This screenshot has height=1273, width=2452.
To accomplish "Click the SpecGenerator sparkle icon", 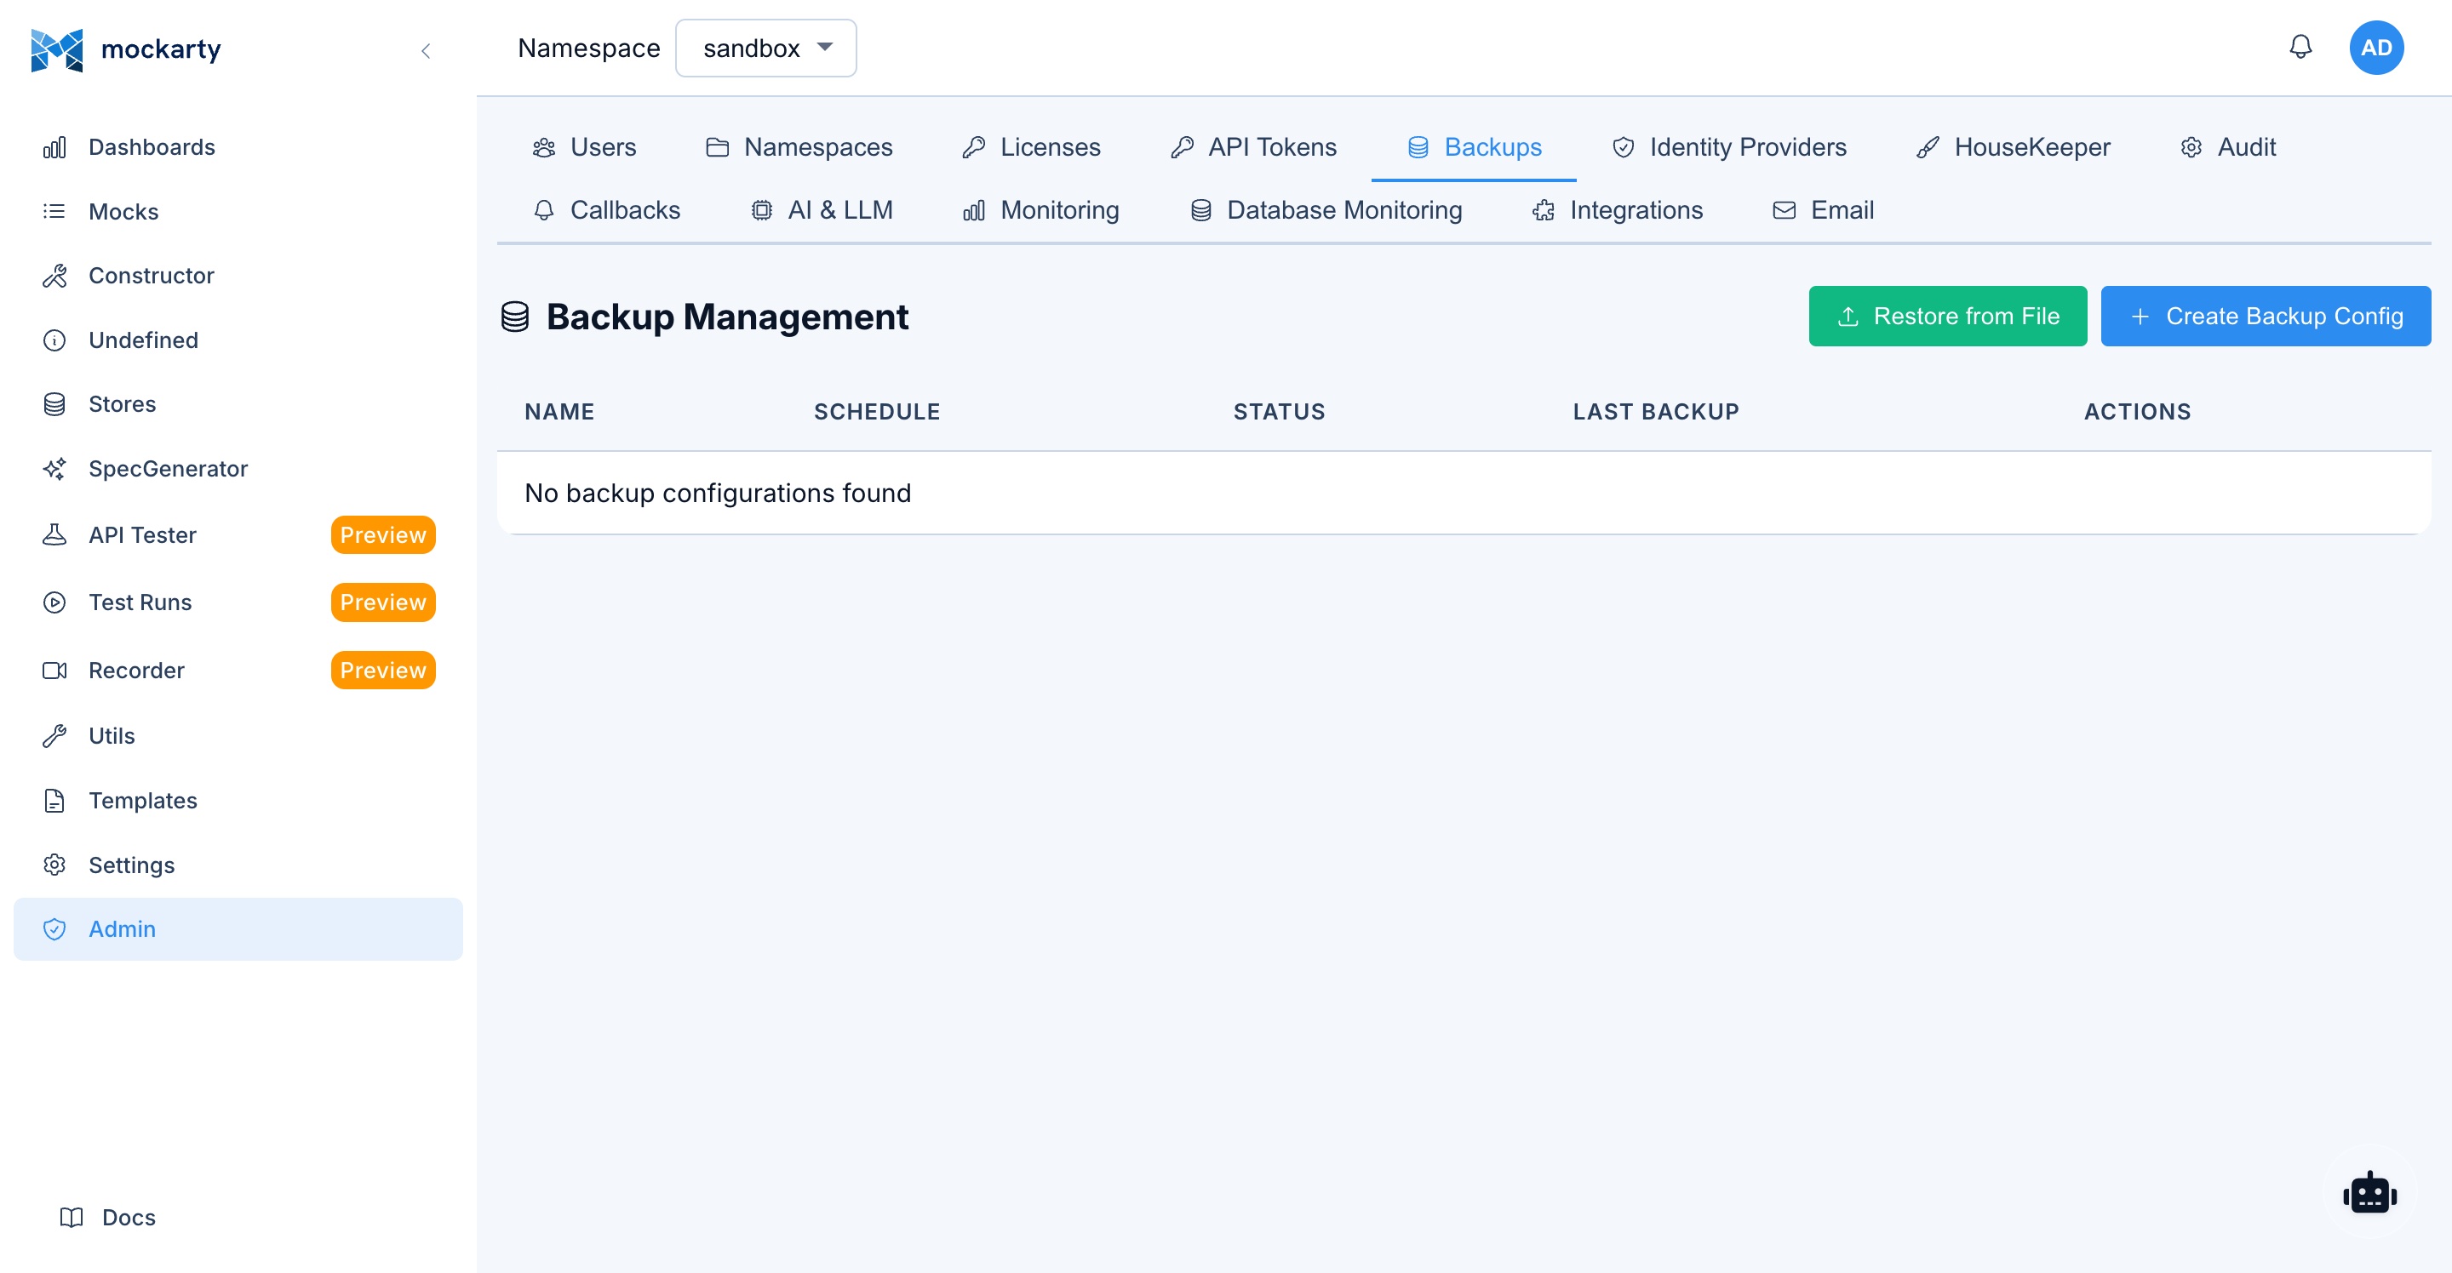I will tap(54, 468).
